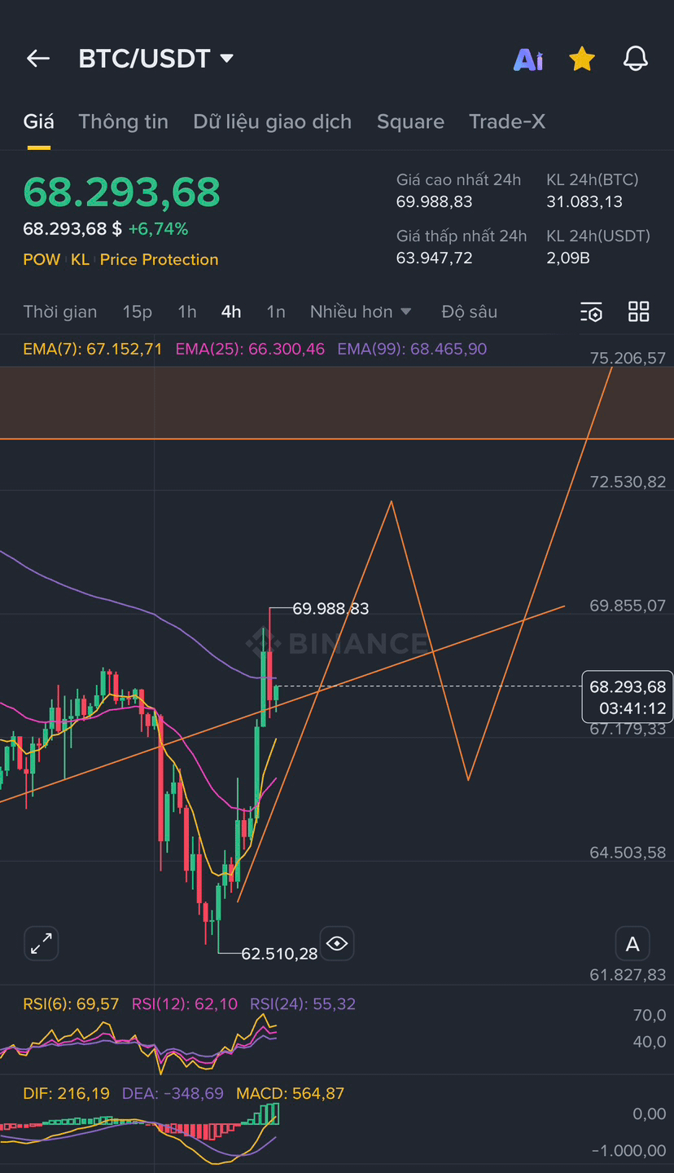The height and width of the screenshot is (1173, 674).
Task: Open the AI assistant icon
Action: 528,59
